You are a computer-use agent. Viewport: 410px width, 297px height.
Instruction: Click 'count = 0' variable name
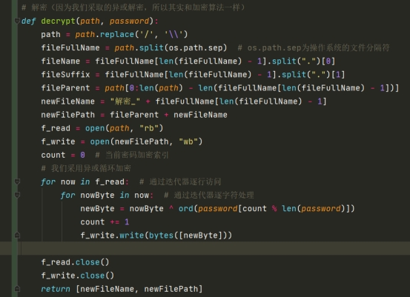coord(53,155)
